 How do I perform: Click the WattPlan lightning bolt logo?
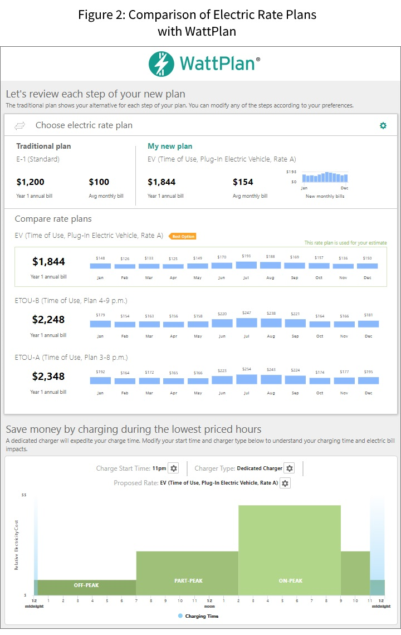pos(161,64)
